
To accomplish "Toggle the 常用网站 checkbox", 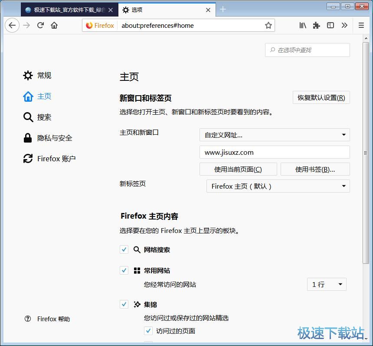I will (x=124, y=270).
